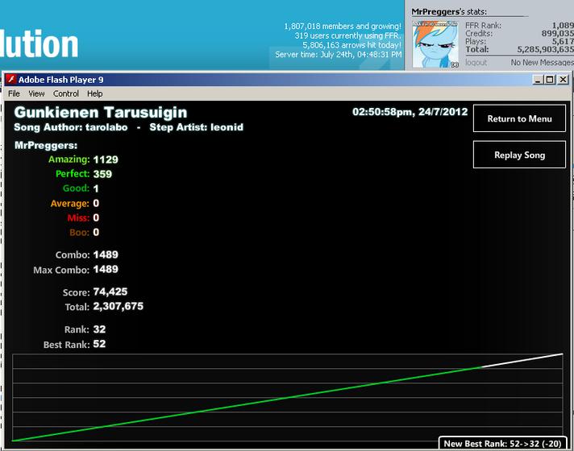The height and width of the screenshot is (451, 574).
Task: Click the small badge icon beside avatar
Action: pyautogui.click(x=455, y=64)
